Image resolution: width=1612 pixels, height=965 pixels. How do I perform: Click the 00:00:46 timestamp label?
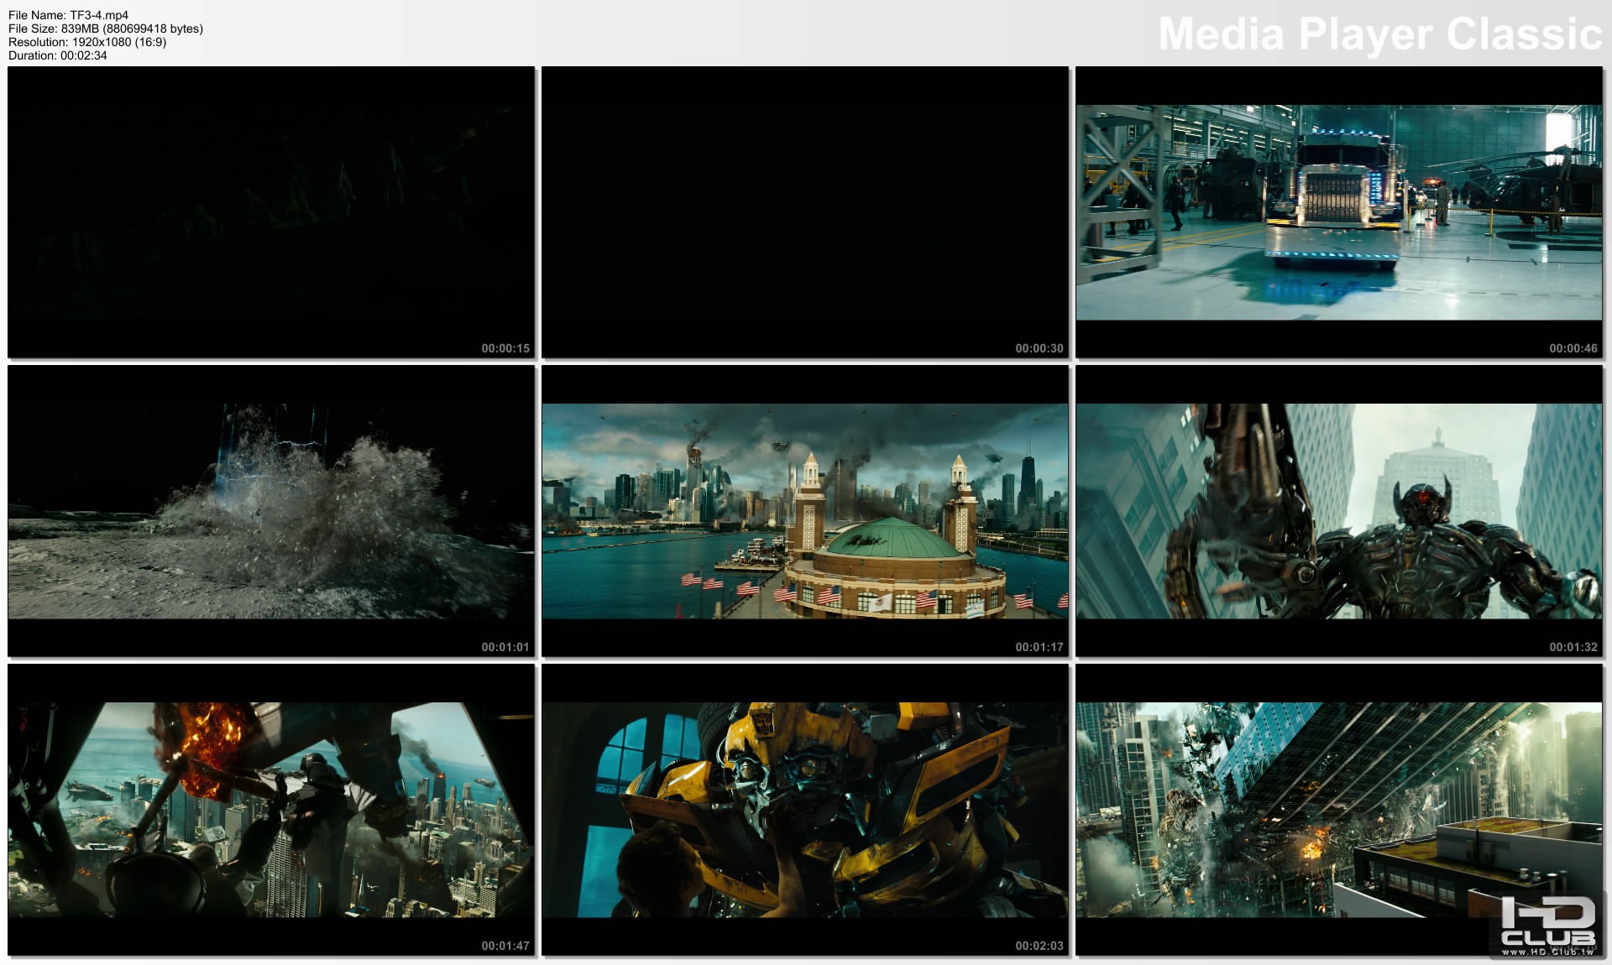(1573, 348)
